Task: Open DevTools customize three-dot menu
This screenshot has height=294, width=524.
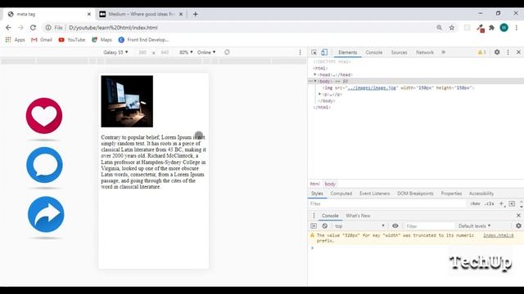Action: [508, 52]
